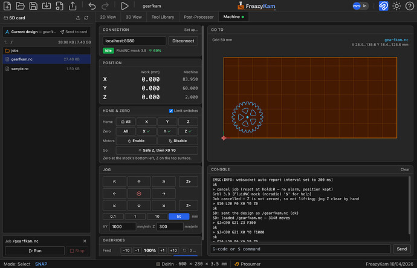Lower Z with the Z- button
417x268 pixels.
(189, 206)
